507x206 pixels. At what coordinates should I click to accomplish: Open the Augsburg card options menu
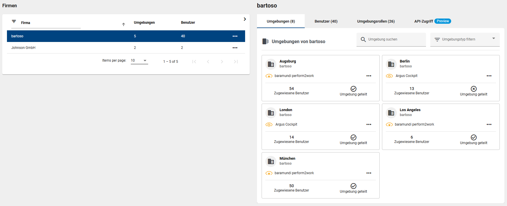point(369,76)
